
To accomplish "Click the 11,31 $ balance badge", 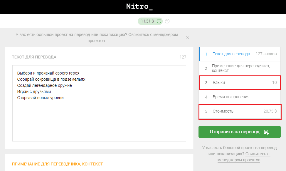I will pos(147,21).
